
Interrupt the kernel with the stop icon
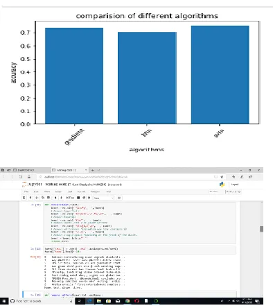click(x=78, y=198)
